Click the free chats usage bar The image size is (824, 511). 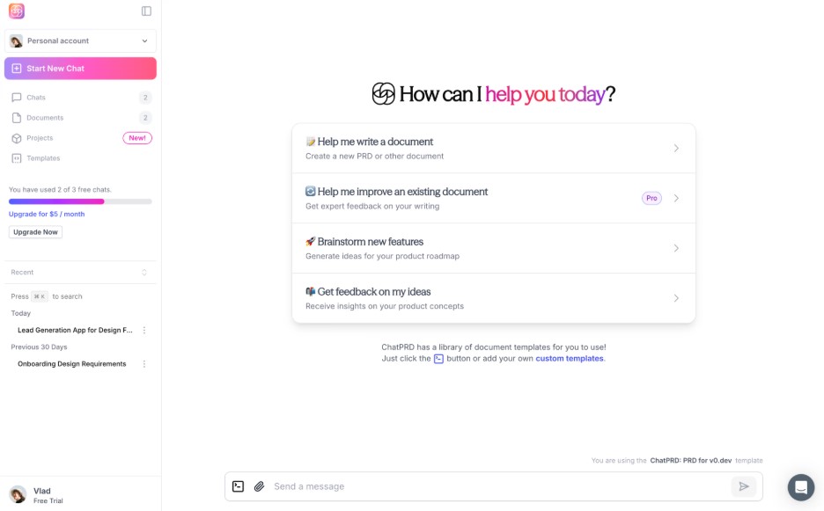80,201
